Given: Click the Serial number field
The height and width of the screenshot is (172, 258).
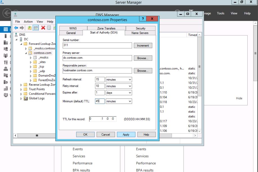Looking at the screenshot, I should tap(97, 45).
